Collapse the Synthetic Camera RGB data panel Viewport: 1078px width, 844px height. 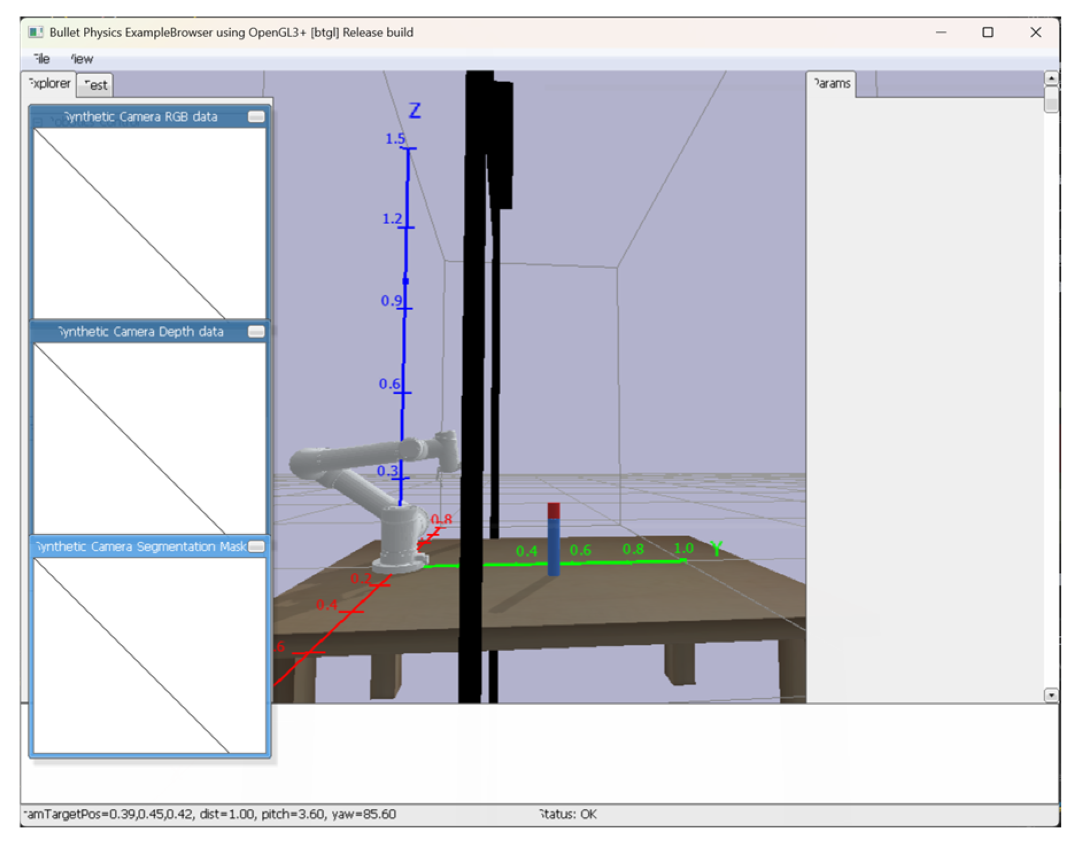(x=256, y=117)
